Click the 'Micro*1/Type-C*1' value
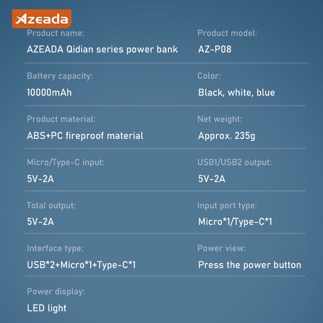The image size is (323, 323). (235, 222)
